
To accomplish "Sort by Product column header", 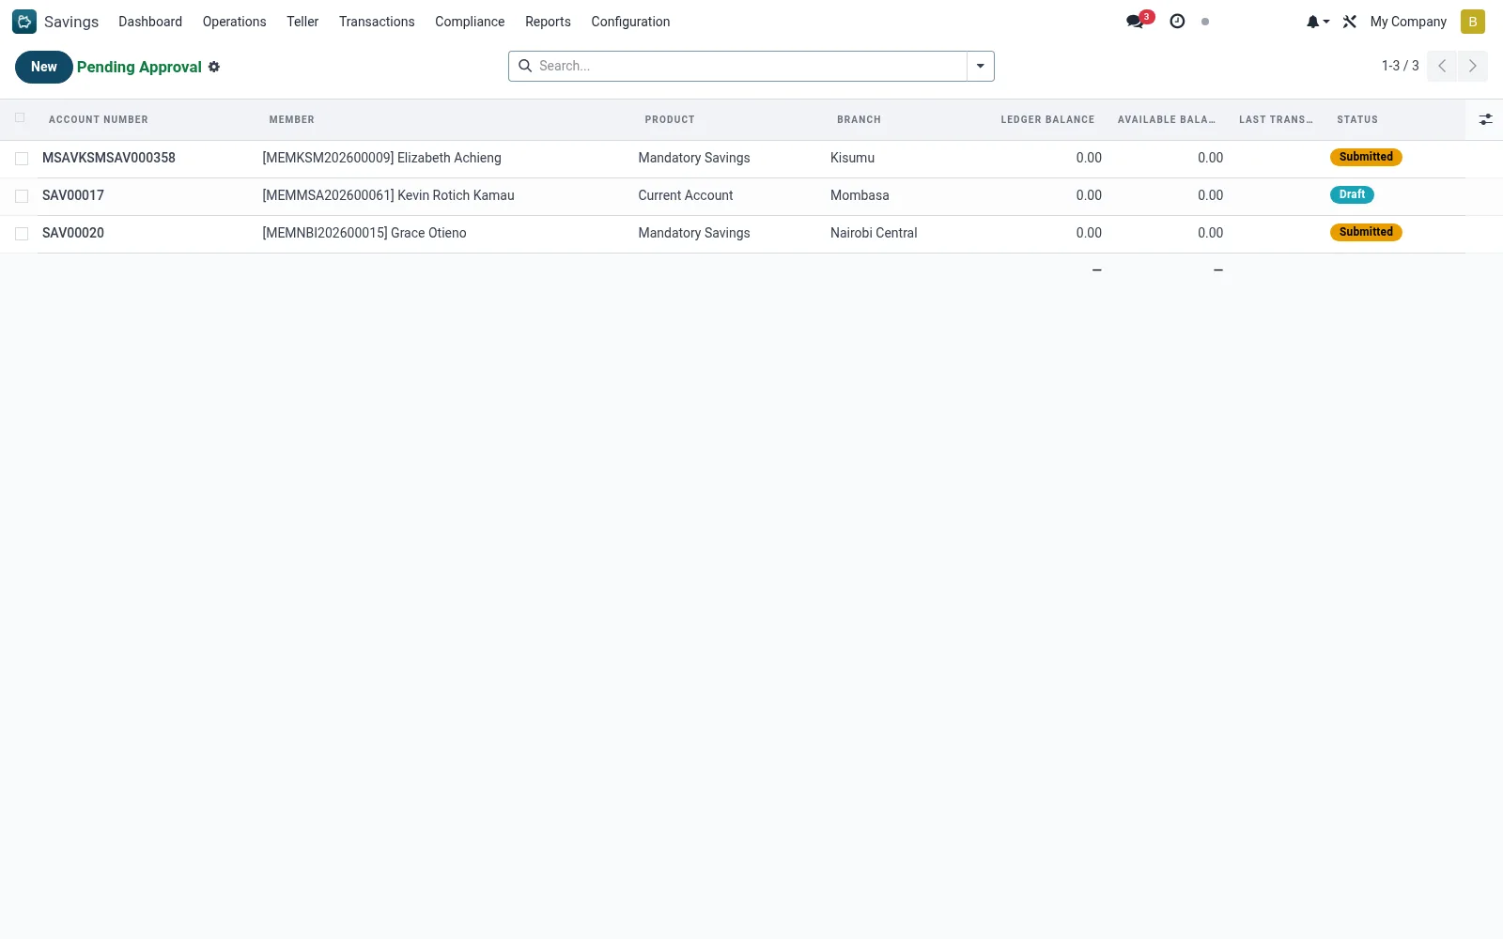I will point(670,119).
